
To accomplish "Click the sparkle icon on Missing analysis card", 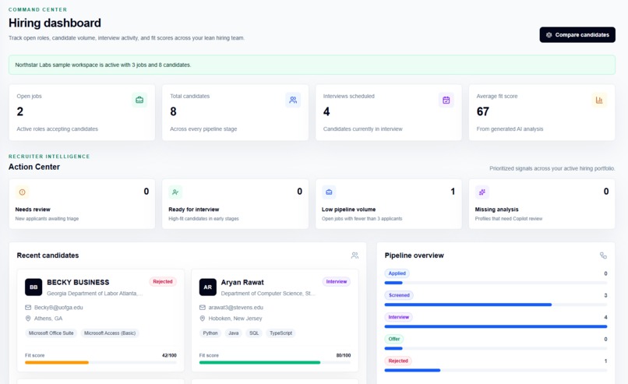I will tap(482, 192).
